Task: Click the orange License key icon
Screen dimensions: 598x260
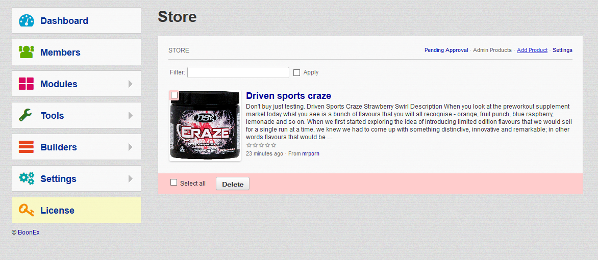Action: click(x=27, y=210)
